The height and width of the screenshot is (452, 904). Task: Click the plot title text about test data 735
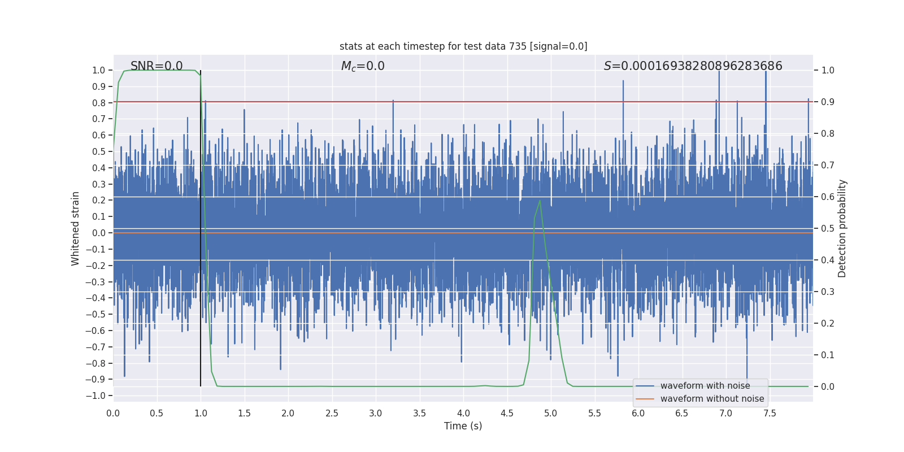coord(463,46)
